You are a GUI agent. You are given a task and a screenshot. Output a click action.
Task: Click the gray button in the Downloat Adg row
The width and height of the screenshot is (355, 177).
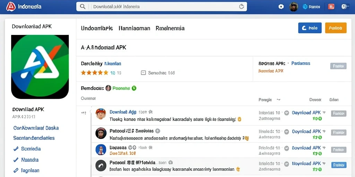point(339,113)
